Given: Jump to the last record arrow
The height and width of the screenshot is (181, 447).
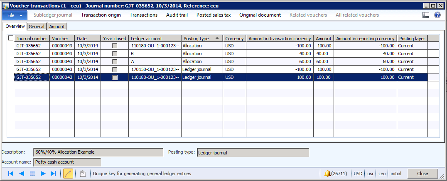Looking at the screenshot, I should (x=53, y=174).
